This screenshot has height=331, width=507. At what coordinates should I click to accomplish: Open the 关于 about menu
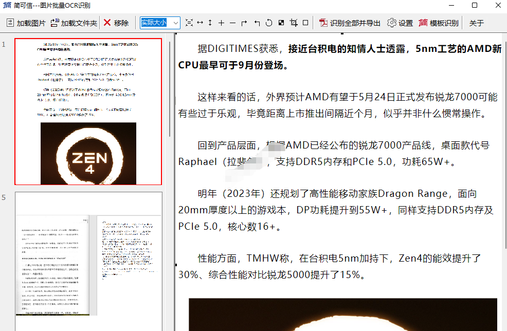(x=477, y=23)
